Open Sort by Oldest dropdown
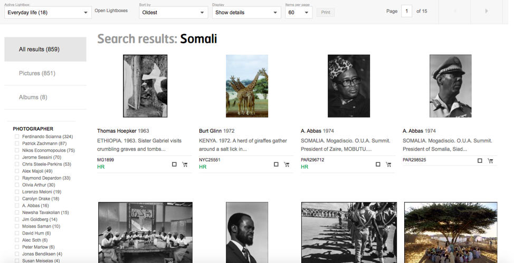The width and height of the screenshot is (514, 263). coord(173,13)
